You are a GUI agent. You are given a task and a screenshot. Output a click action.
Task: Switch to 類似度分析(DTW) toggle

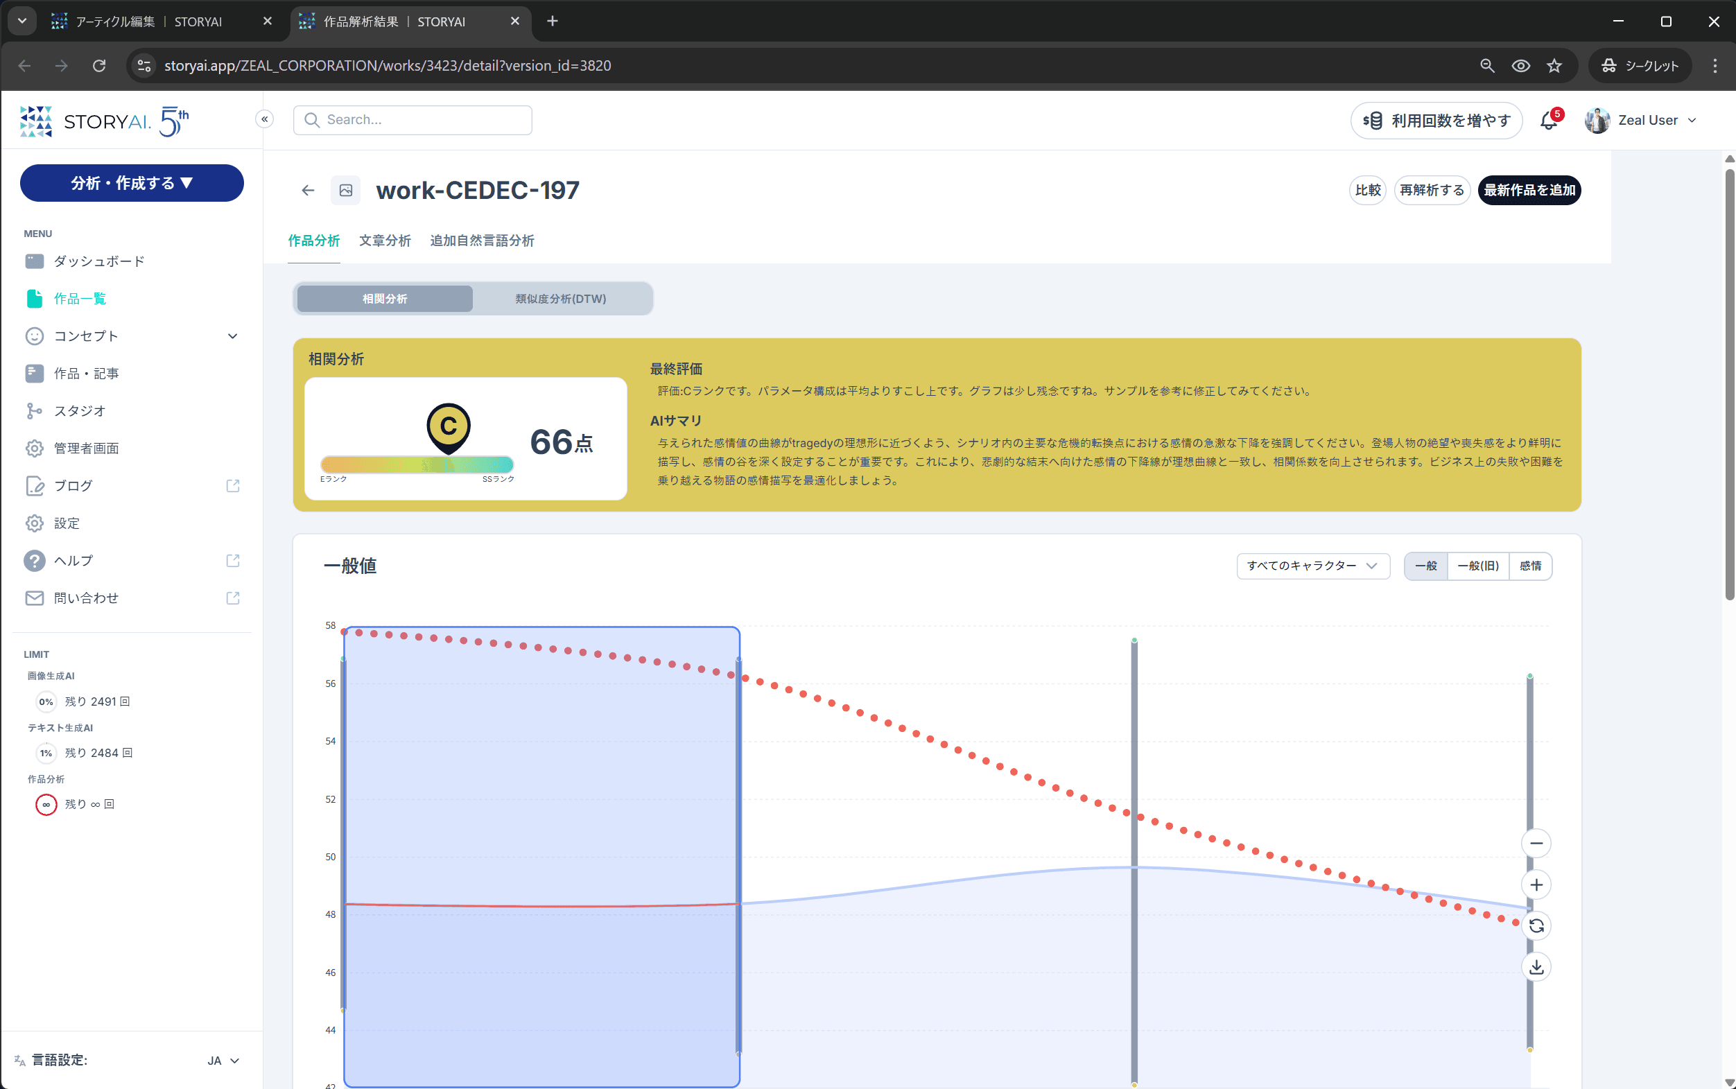pyautogui.click(x=560, y=298)
